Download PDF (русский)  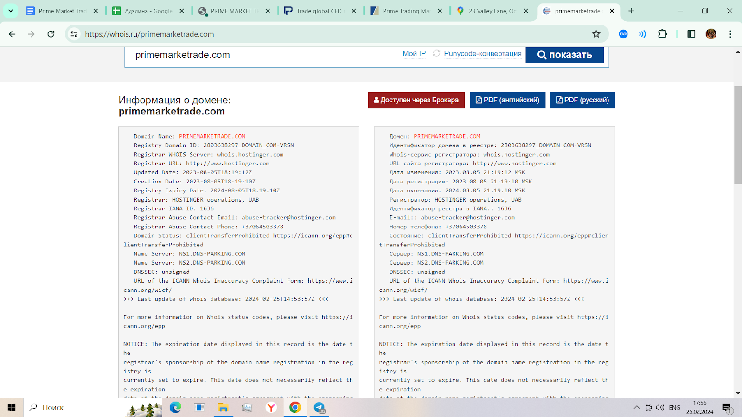(x=582, y=100)
